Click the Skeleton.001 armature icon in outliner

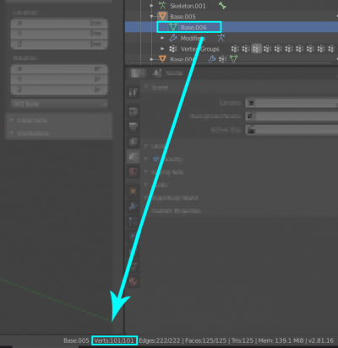coord(162,5)
